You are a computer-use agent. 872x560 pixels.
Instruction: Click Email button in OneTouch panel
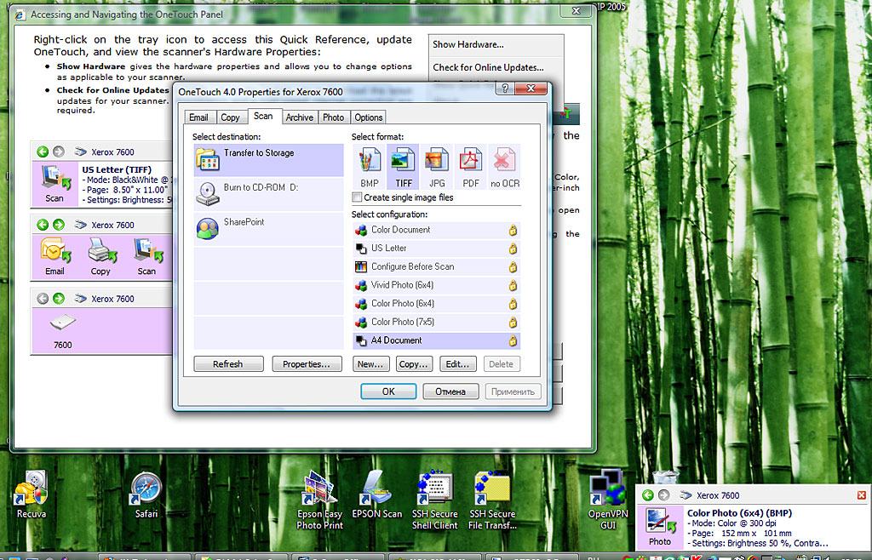(55, 257)
